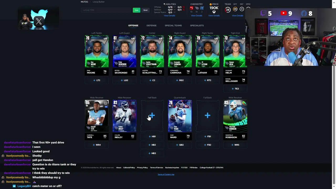
Task: Visit the FUT.GG footer link
Action: [184, 167]
